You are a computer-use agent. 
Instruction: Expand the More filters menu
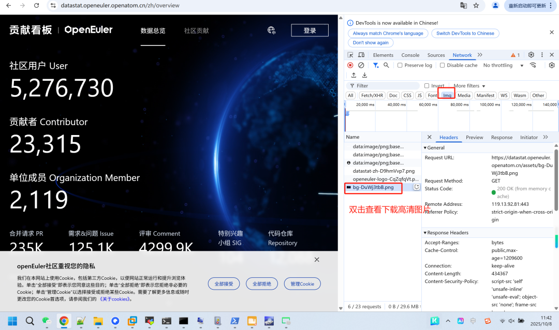point(467,85)
